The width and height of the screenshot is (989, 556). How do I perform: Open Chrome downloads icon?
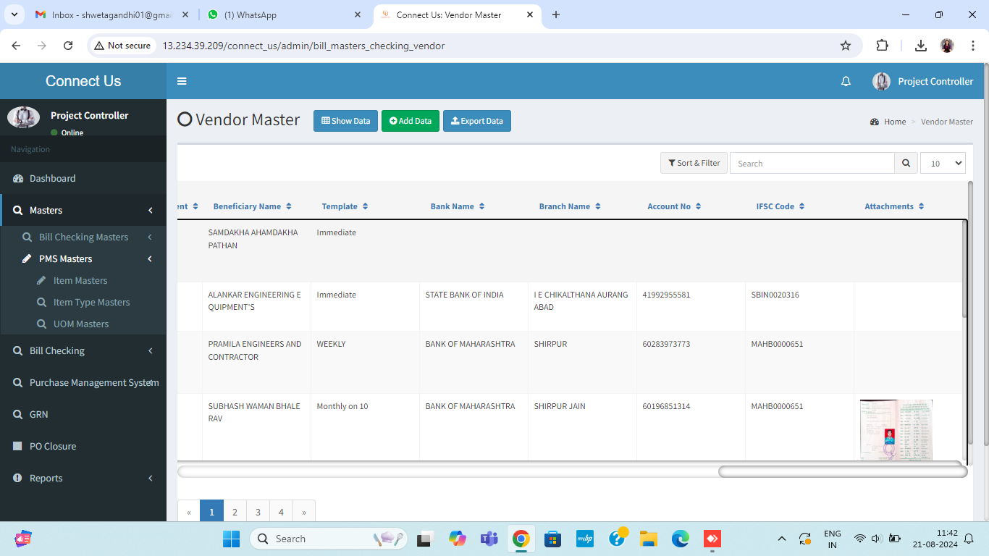(x=921, y=46)
